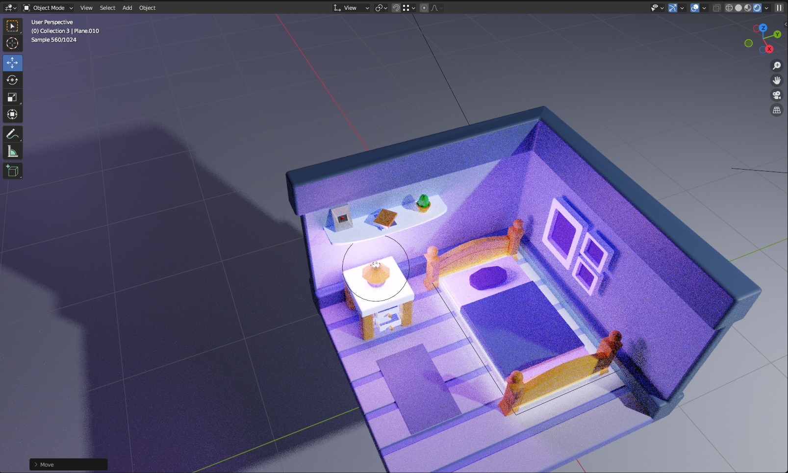Choose the Annotate pencil tool
Image resolution: width=788 pixels, height=473 pixels.
point(12,134)
